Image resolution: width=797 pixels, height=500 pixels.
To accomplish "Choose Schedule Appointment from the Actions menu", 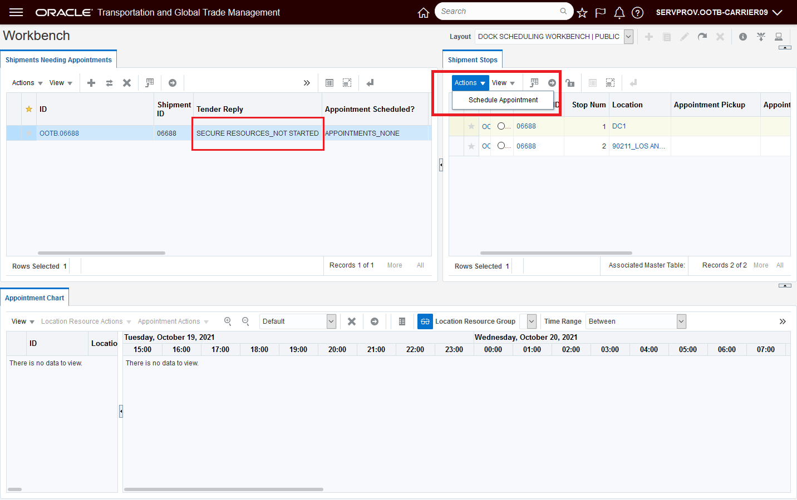I will tap(503, 100).
